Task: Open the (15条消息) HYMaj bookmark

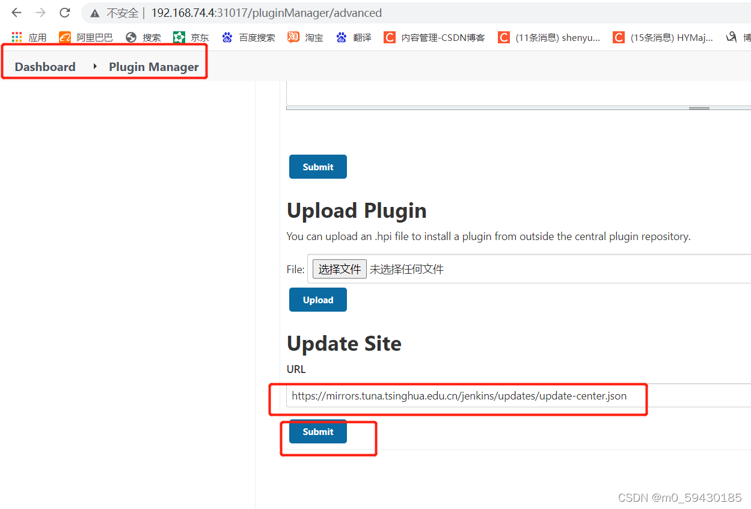Action: (663, 37)
